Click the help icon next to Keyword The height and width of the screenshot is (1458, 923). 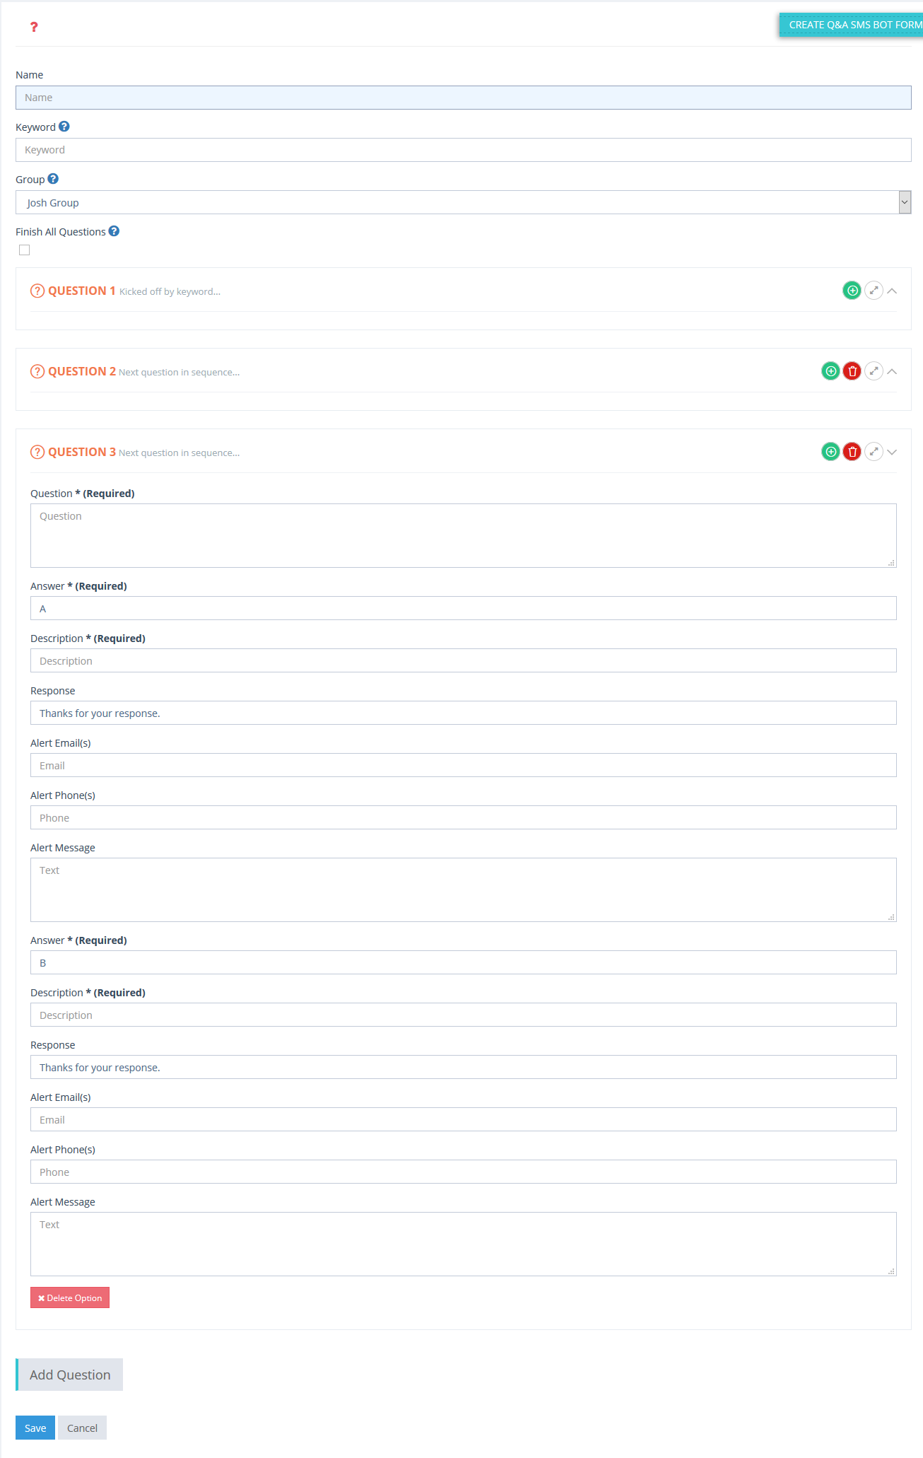point(64,127)
